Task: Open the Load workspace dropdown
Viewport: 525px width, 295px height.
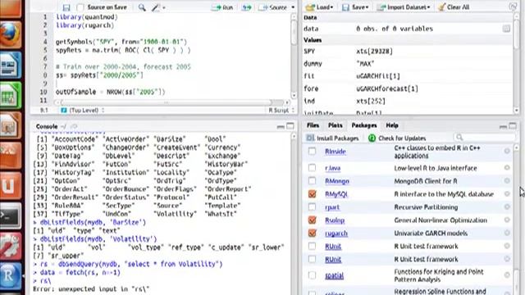Action: pos(320,7)
